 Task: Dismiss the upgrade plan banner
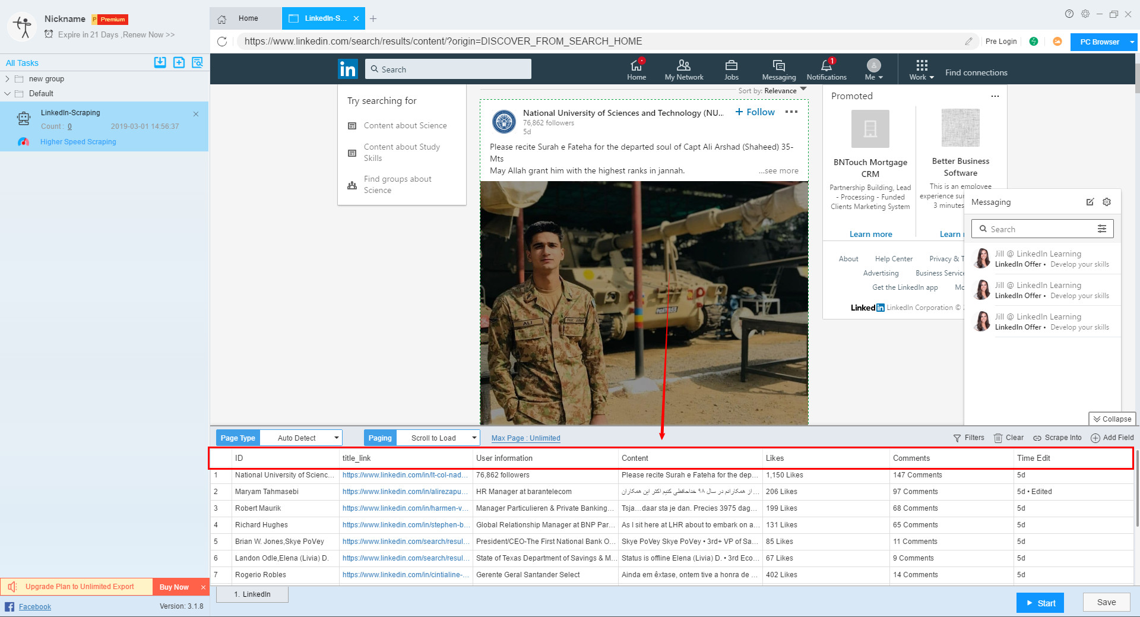tap(203, 587)
